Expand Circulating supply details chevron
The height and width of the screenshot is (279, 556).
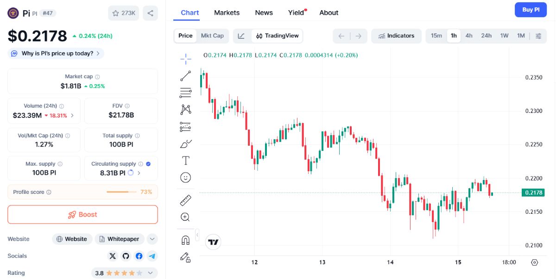click(x=139, y=173)
